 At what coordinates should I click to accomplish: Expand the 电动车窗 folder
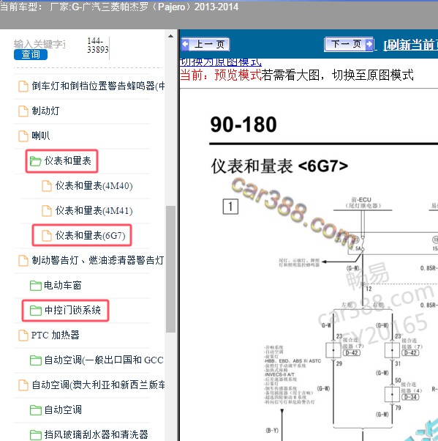63,285
